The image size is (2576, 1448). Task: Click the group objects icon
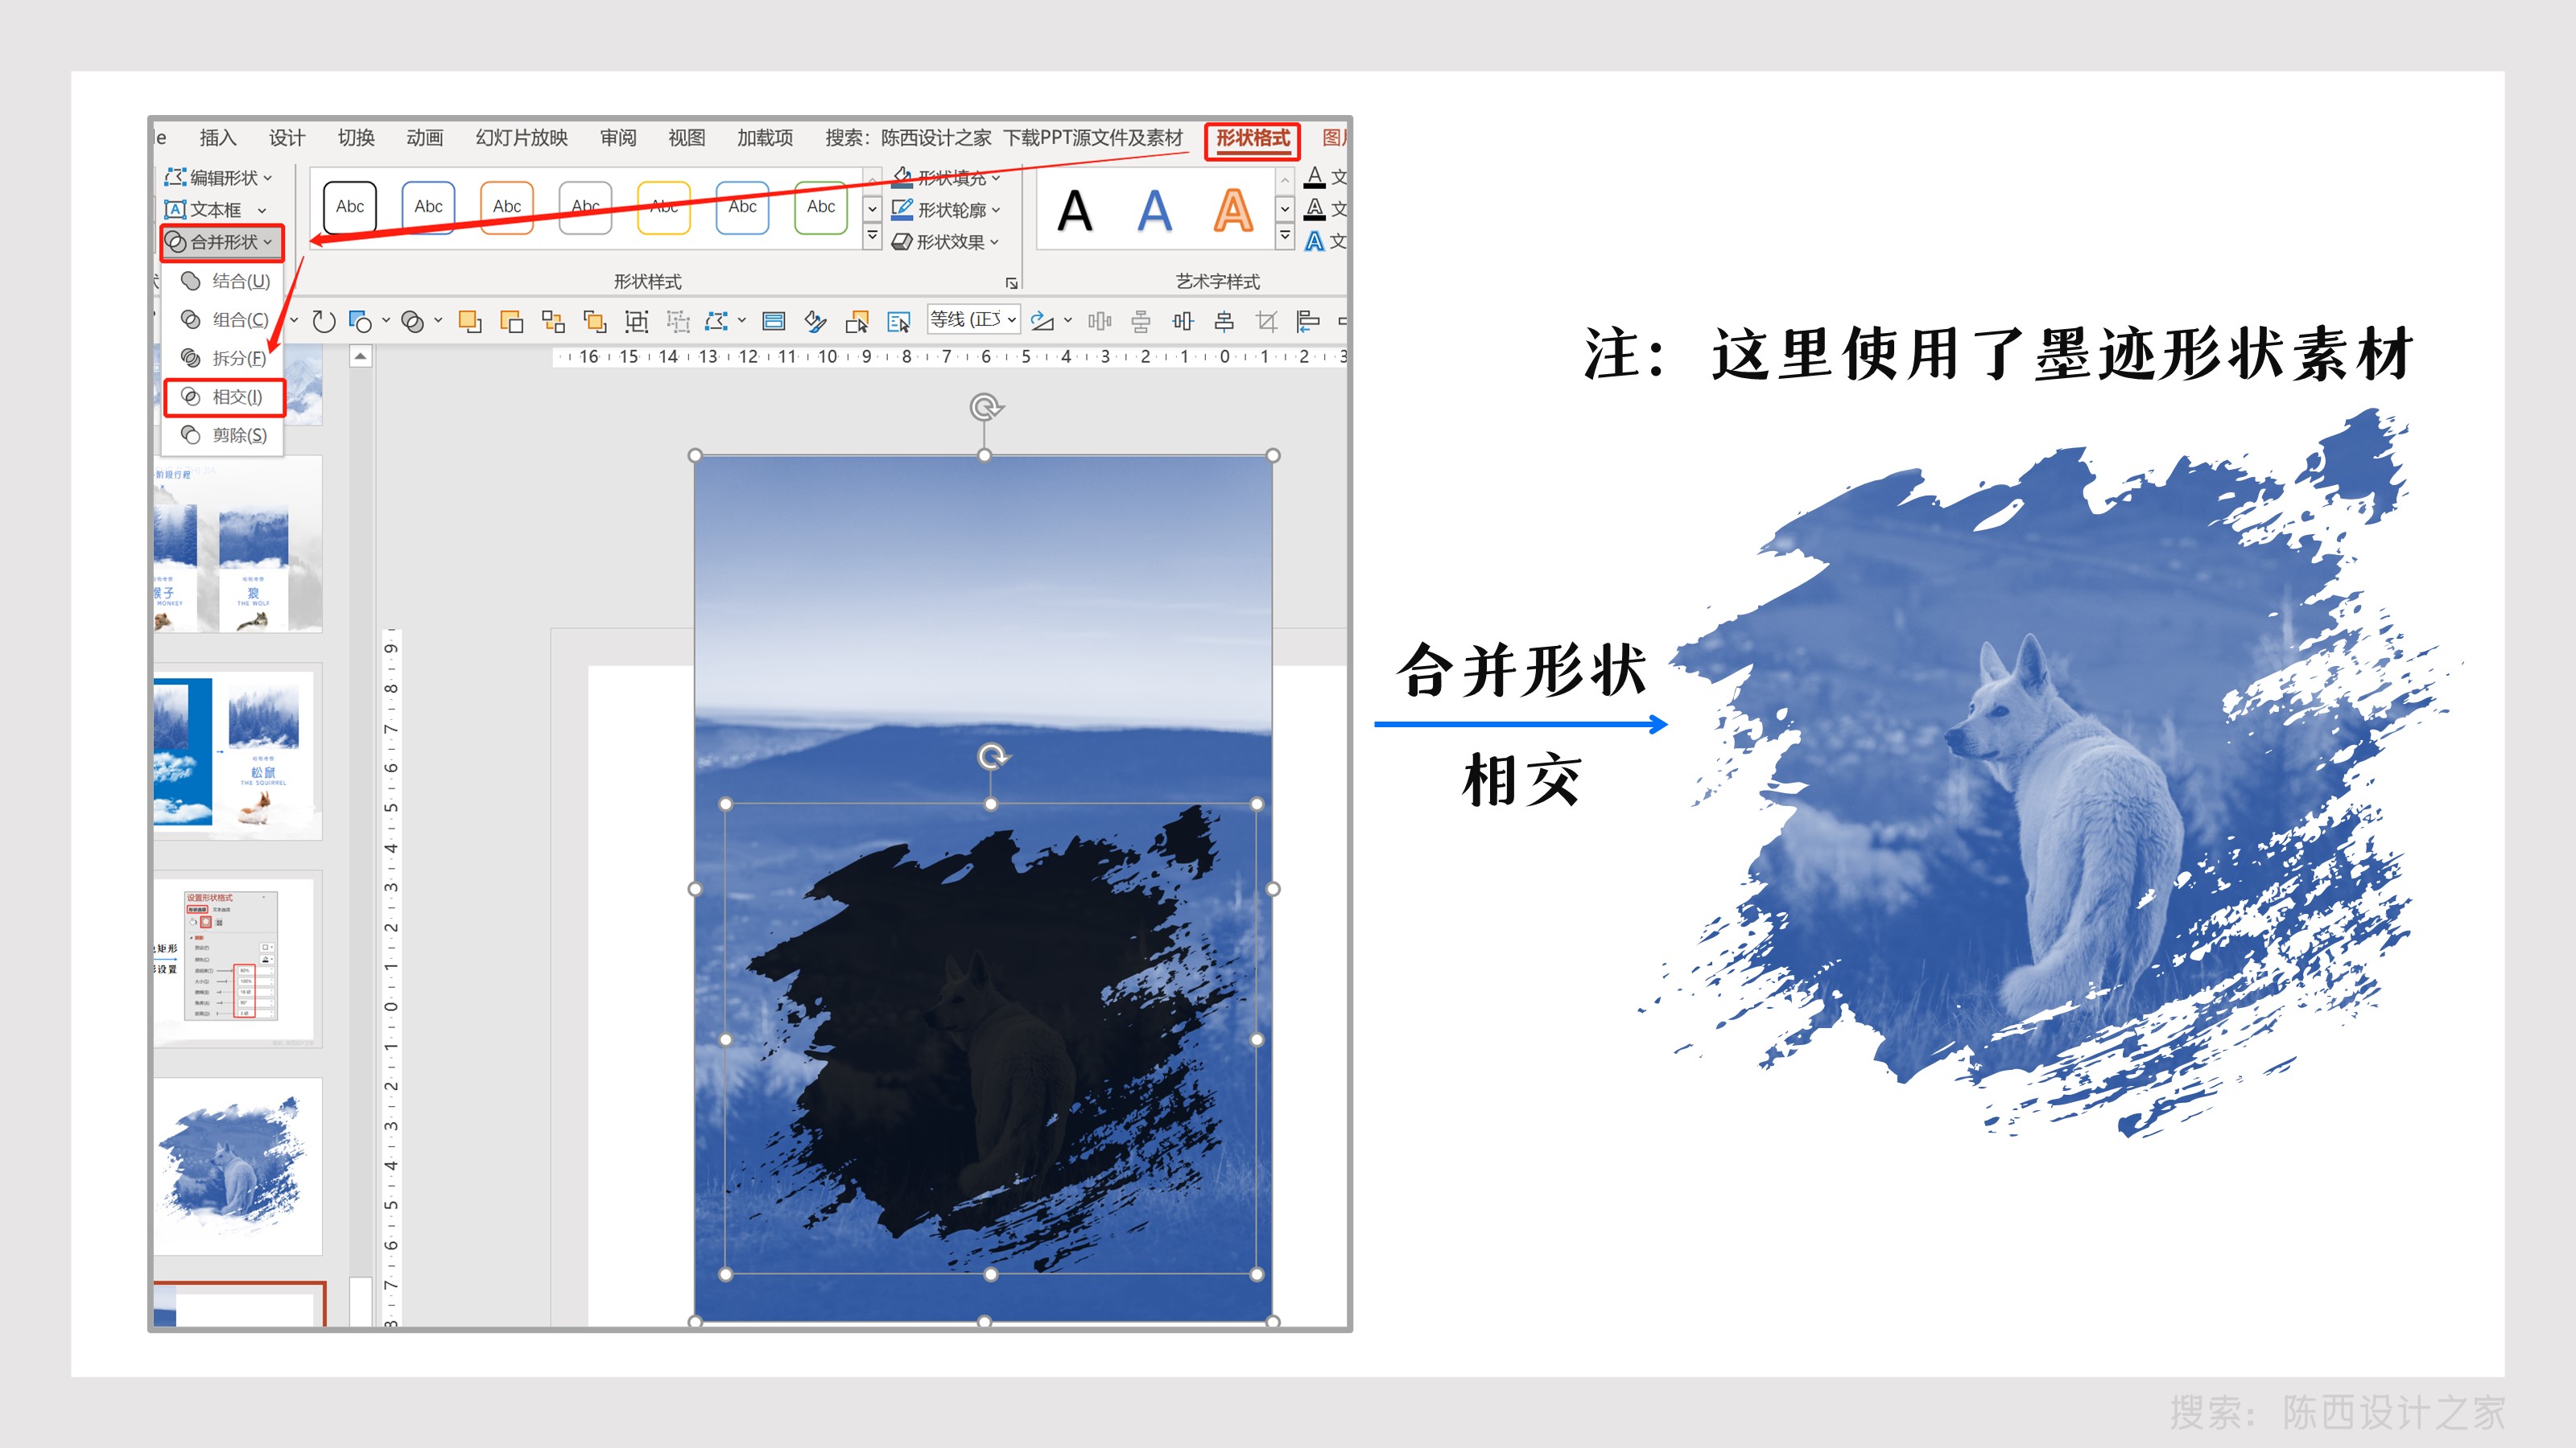pos(636,322)
